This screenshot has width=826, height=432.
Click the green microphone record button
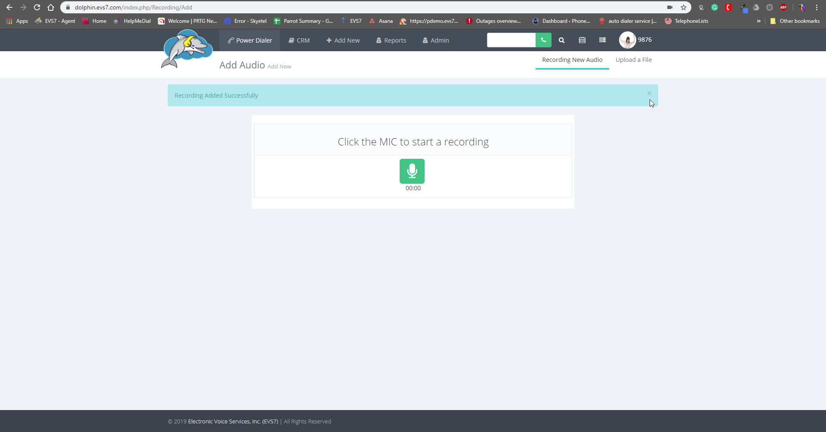[412, 171]
